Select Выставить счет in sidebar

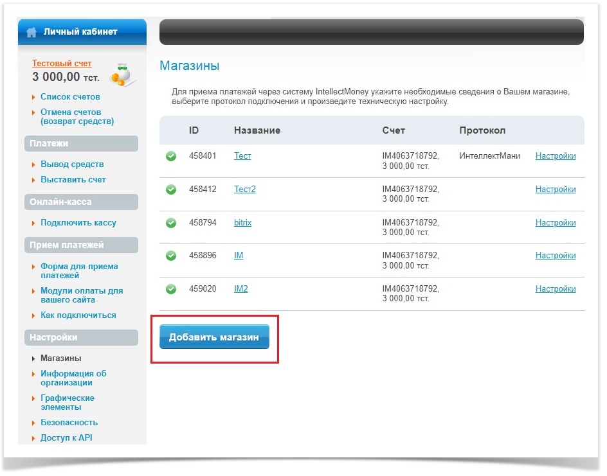point(73,180)
